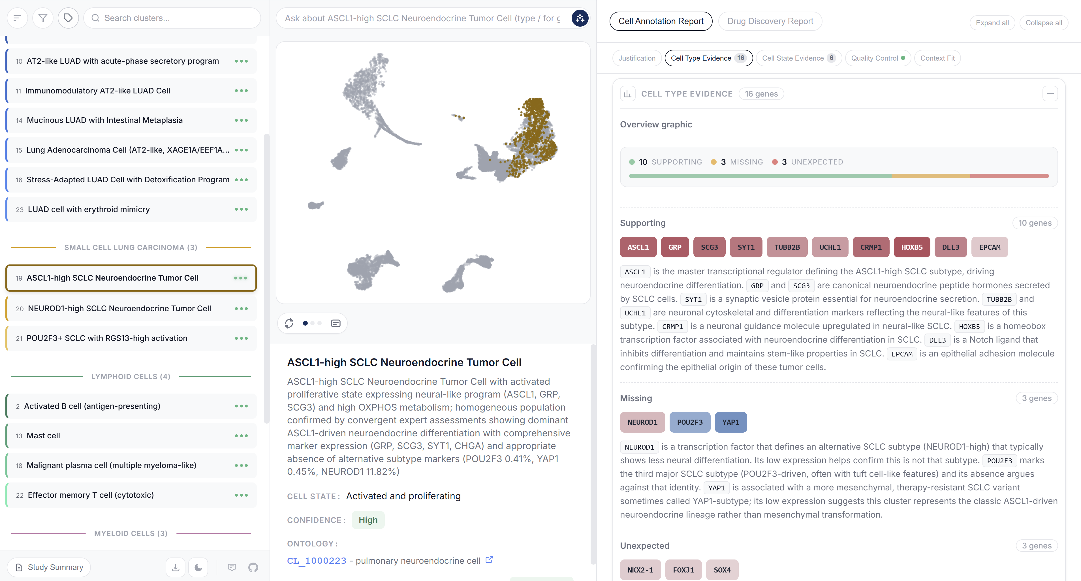Click the Expand all button
The height and width of the screenshot is (581, 1081).
tap(992, 23)
